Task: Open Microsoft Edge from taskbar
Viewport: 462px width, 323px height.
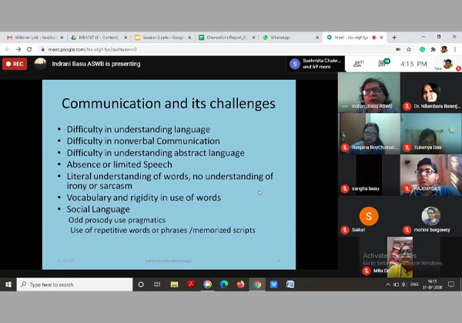Action: [224, 285]
